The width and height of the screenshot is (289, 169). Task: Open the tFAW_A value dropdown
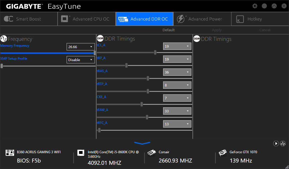[x=177, y=111]
